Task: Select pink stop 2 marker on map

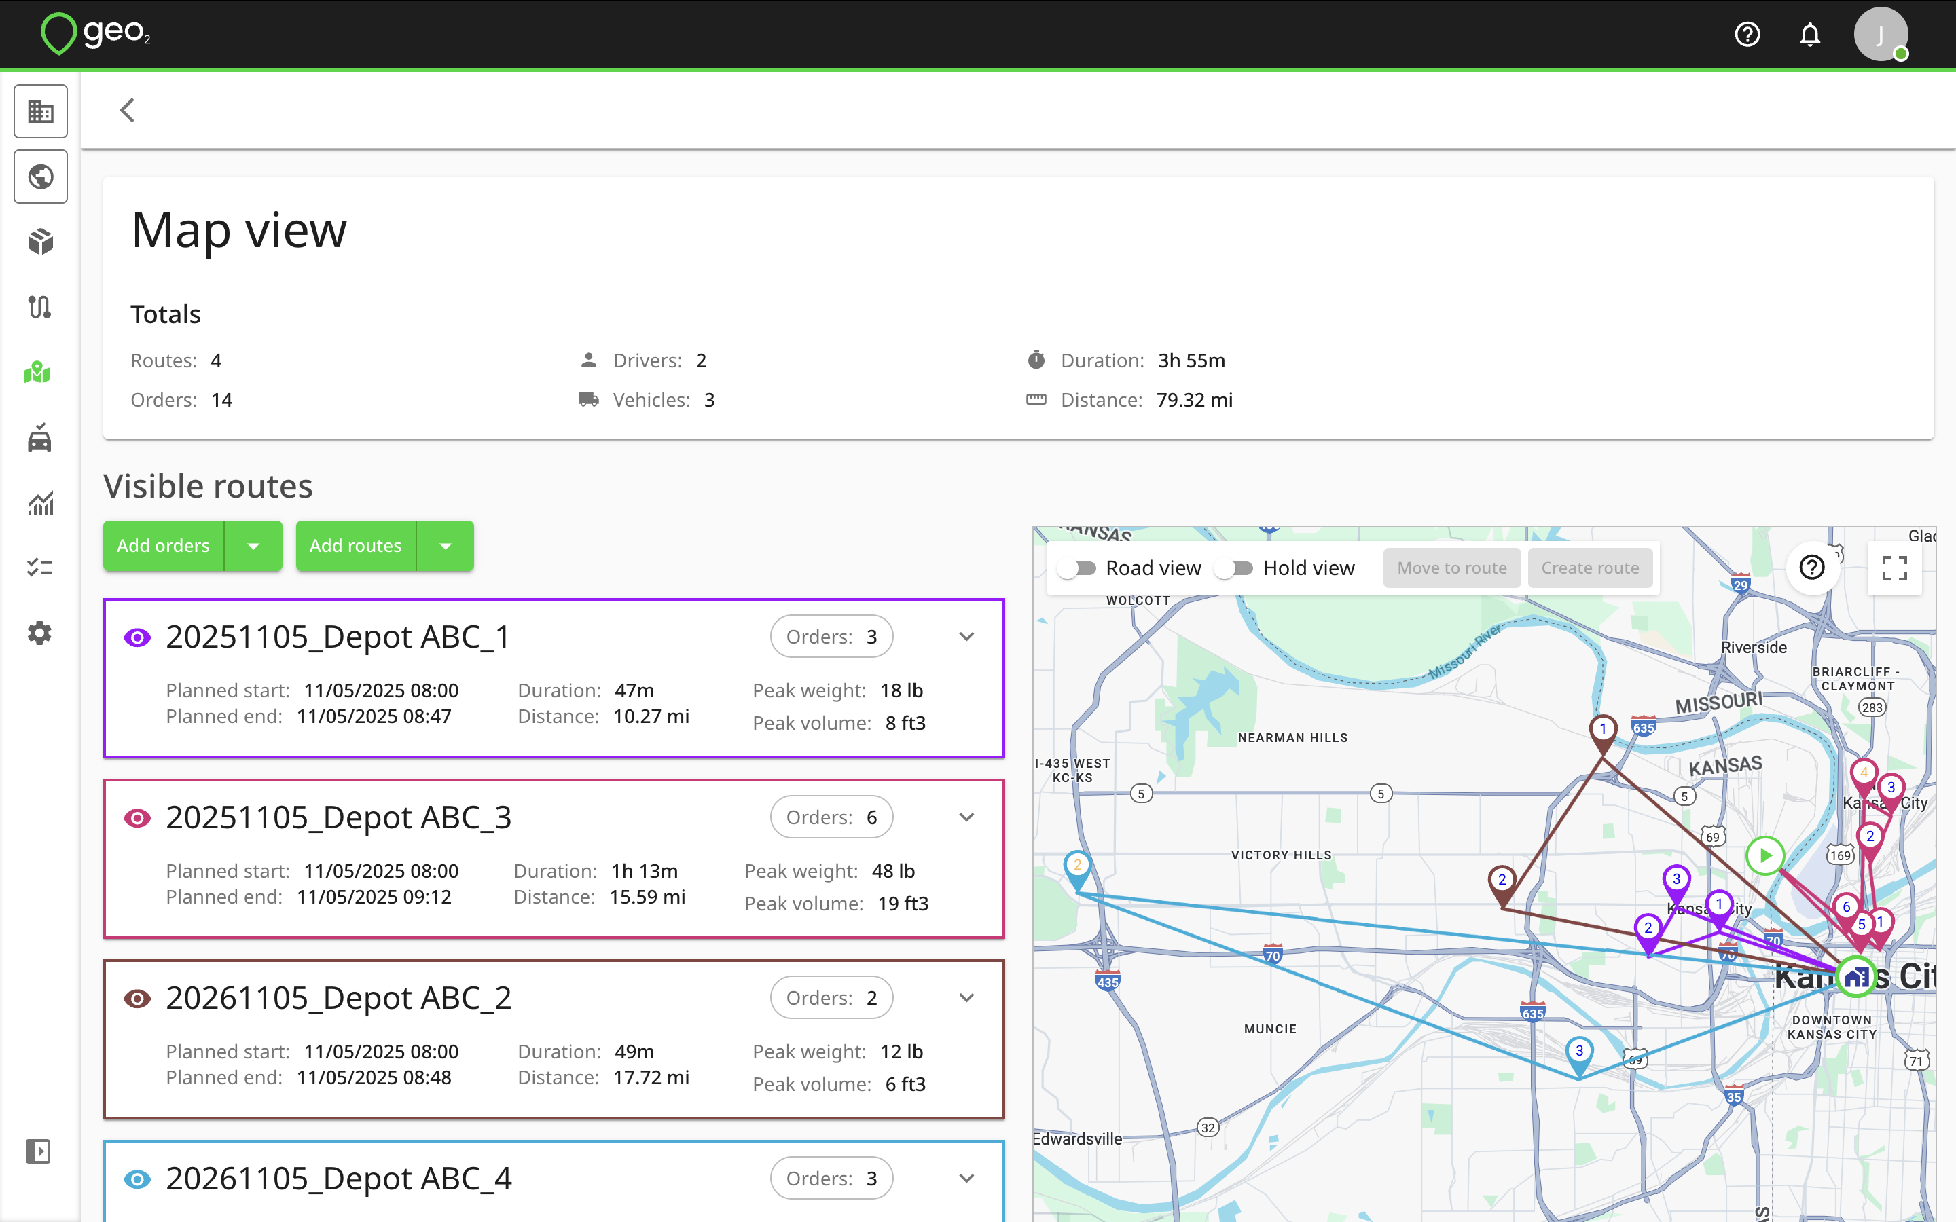Action: [1870, 840]
